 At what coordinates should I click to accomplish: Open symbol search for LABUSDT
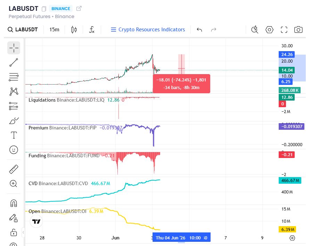pyautogui.click(x=23, y=30)
